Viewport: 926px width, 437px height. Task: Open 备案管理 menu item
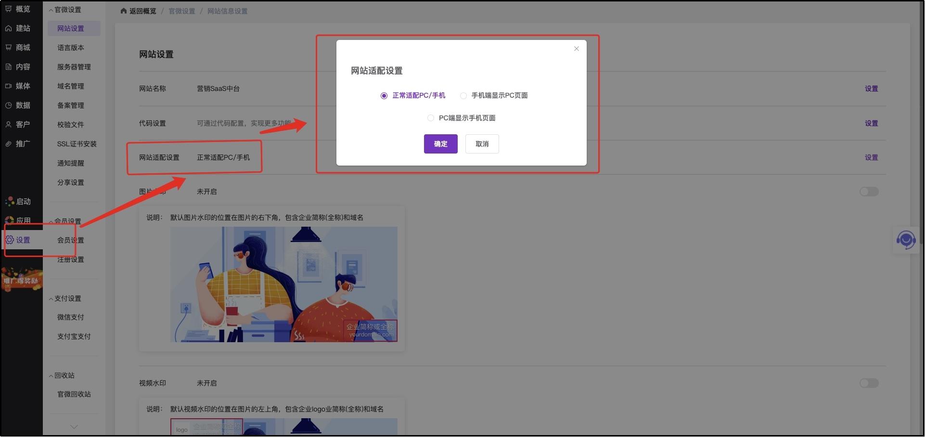[71, 105]
